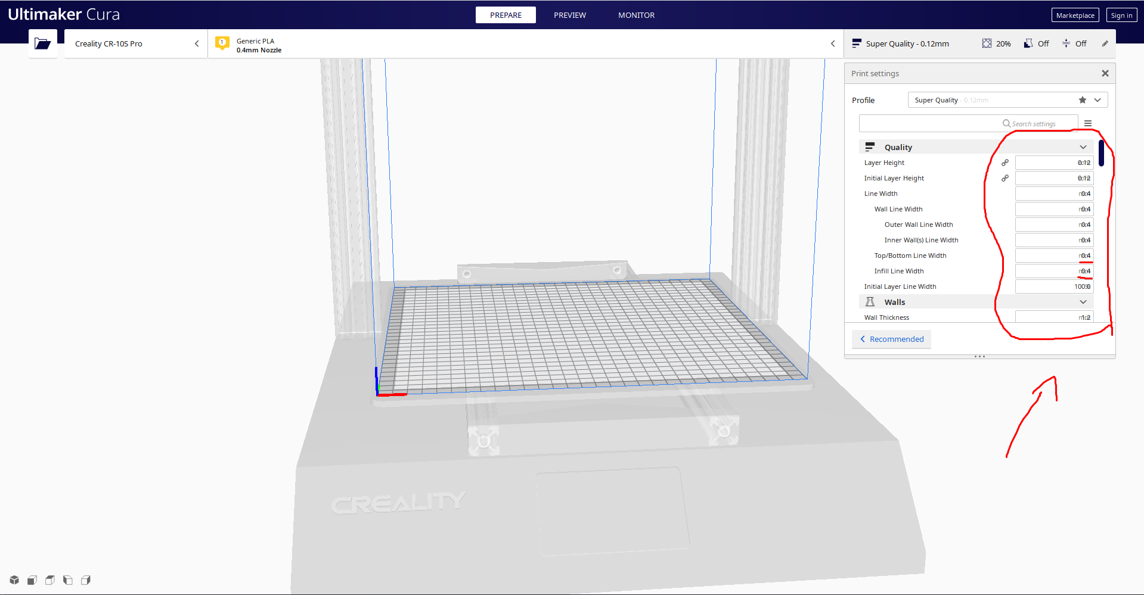This screenshot has height=595, width=1144.
Task: Collapse Creality CR-10S Pro printer selector
Action: tap(197, 43)
